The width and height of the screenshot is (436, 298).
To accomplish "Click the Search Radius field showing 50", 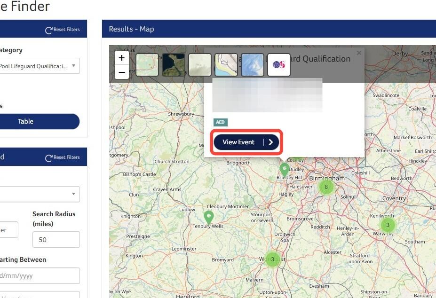I will click(x=56, y=240).
